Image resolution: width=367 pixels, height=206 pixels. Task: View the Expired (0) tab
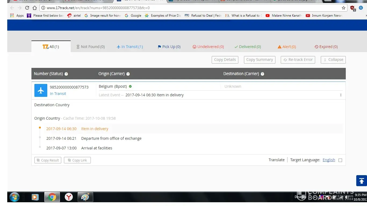tap(326, 47)
